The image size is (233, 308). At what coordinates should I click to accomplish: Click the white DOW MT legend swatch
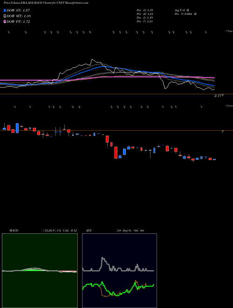(5, 16)
